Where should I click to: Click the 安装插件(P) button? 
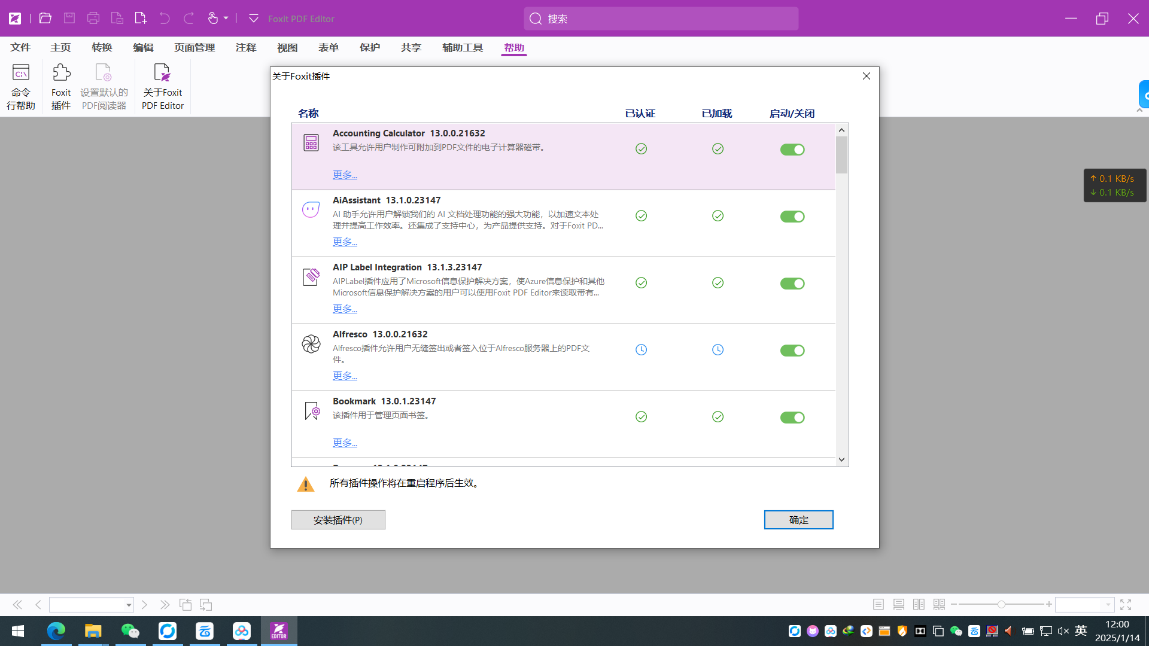338,520
